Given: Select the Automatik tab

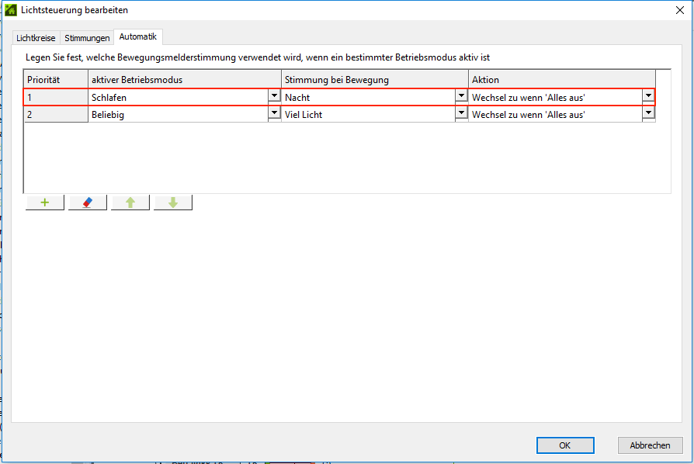Looking at the screenshot, I should [138, 36].
